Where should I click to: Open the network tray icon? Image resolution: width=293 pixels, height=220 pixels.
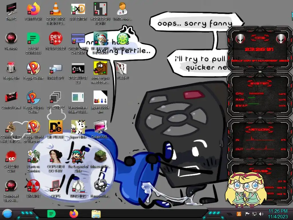(x=254, y=214)
